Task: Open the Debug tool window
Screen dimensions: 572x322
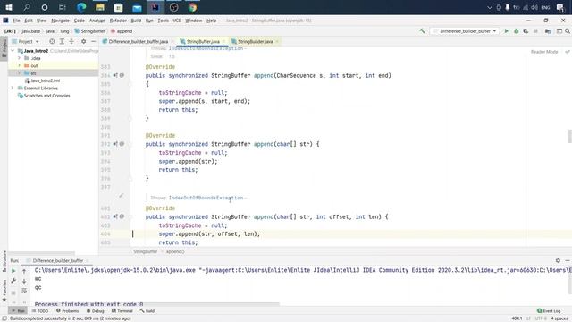Action: pyautogui.click(x=96, y=311)
